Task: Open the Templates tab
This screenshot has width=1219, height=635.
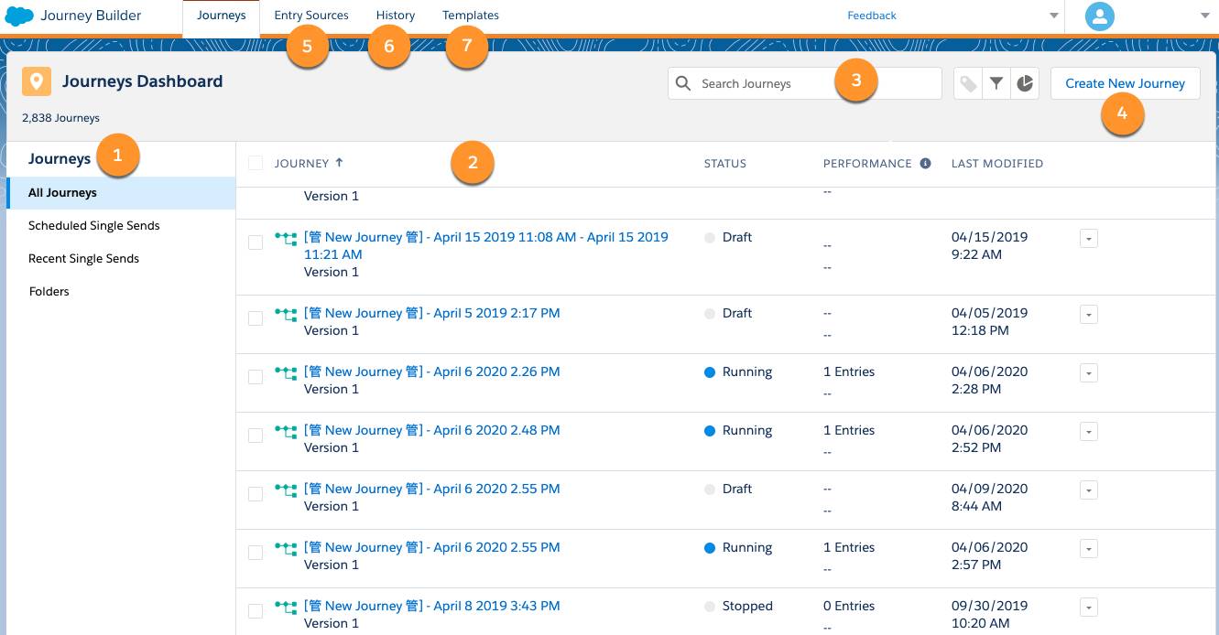Action: click(470, 15)
